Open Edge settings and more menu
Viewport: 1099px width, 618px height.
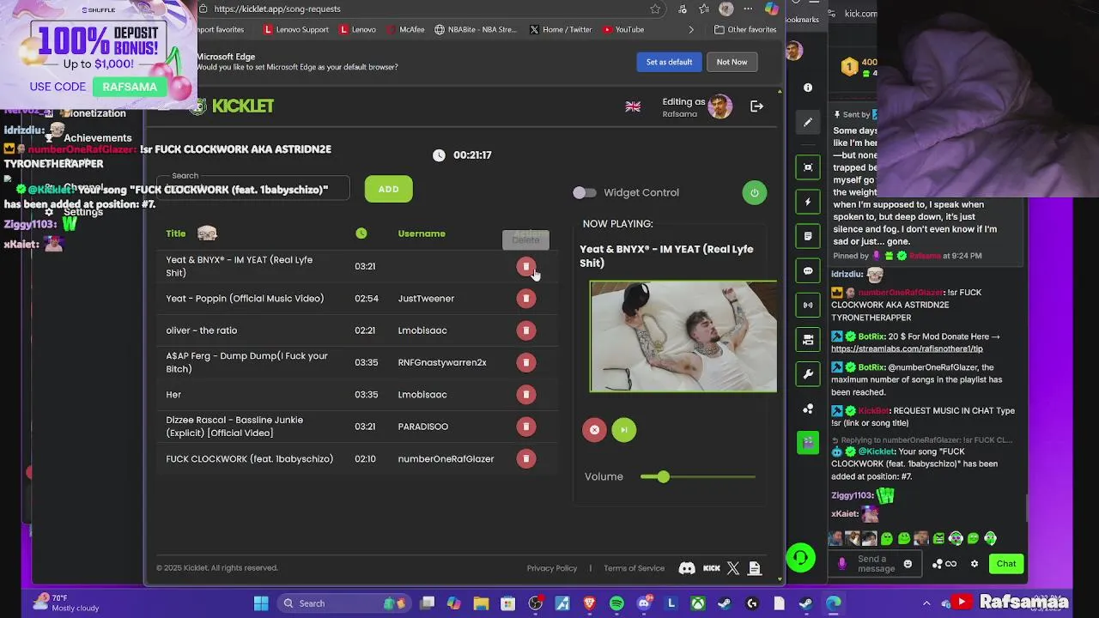(x=749, y=9)
